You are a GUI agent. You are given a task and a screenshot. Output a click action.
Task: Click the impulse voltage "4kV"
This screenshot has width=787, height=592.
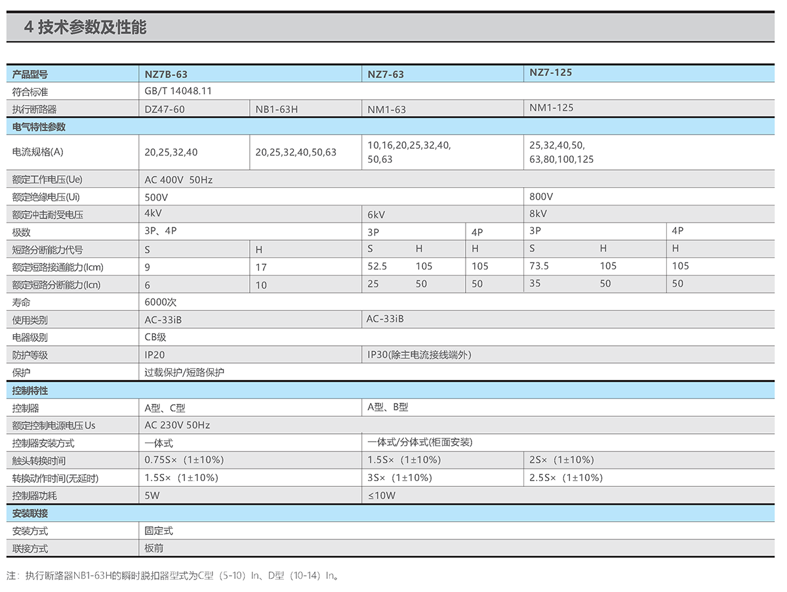click(153, 213)
